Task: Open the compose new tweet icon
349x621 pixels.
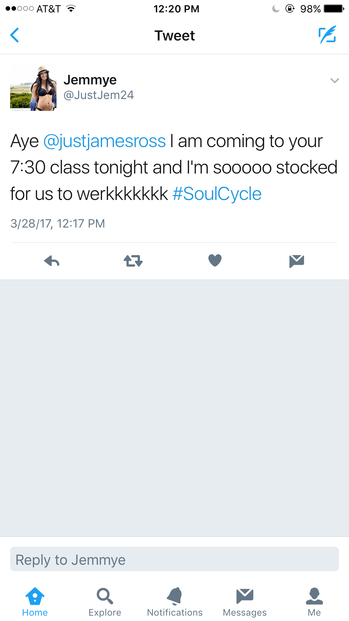Action: [x=327, y=35]
